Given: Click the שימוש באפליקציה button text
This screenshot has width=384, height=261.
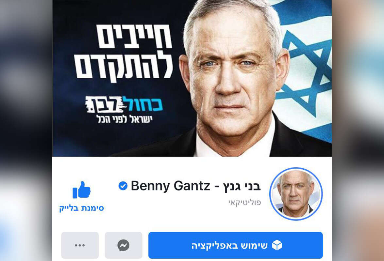Looking at the screenshot, I should coord(229,246).
